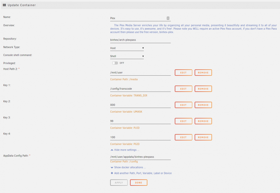This screenshot has height=193, width=280.
Task: Click the plus icon beside Add another Path
Action: 112,173
